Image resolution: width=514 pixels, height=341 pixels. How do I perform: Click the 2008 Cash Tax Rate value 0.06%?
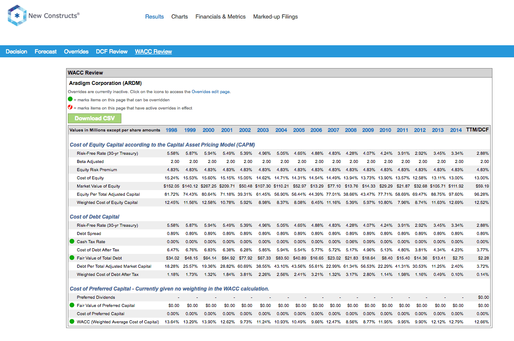click(352, 242)
